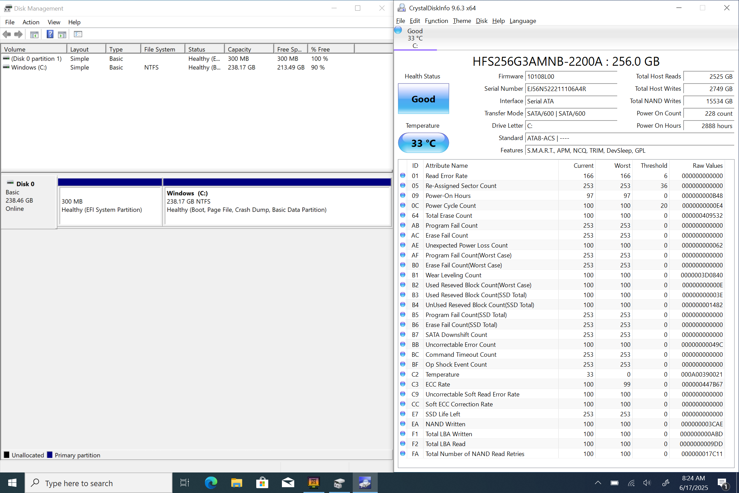The width and height of the screenshot is (739, 493).
Task: Open Action menu in Disk Management
Action: 31,22
